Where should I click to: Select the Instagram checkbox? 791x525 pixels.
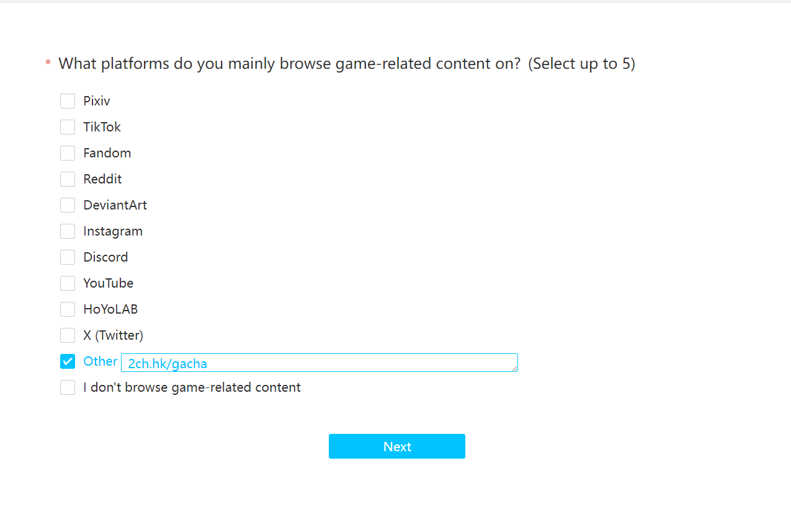68,231
